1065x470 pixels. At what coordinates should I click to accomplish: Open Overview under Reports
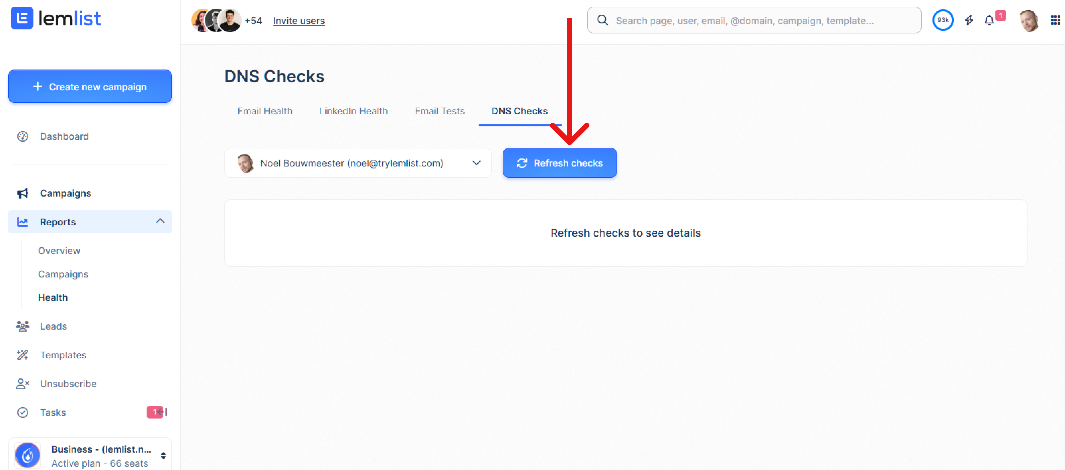59,251
